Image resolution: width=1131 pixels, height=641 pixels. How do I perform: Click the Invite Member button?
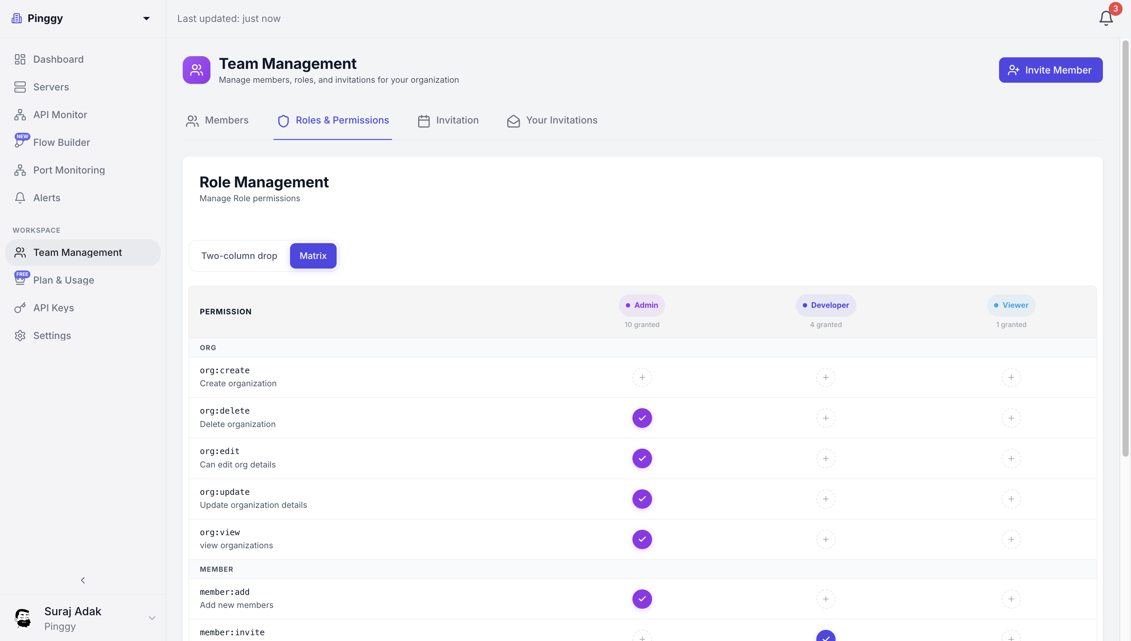tap(1051, 70)
